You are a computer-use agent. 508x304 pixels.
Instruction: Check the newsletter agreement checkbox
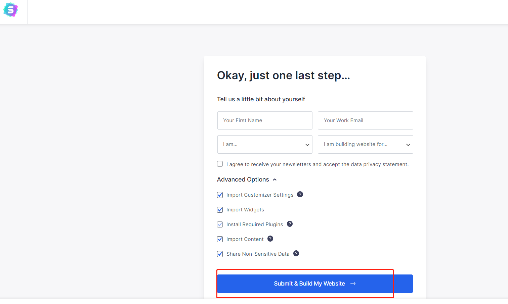click(220, 164)
